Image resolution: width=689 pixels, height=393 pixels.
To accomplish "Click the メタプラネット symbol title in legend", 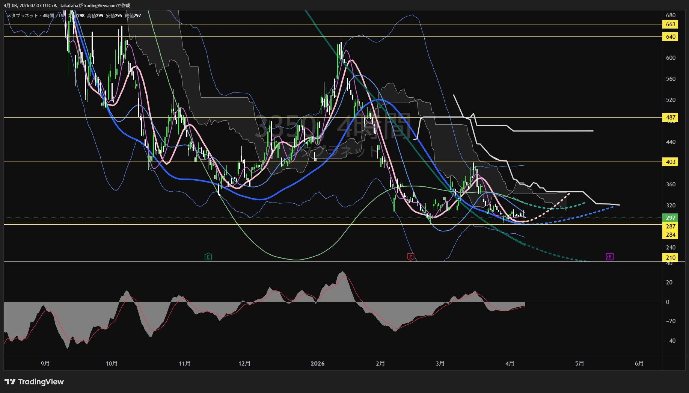I will (x=23, y=16).
